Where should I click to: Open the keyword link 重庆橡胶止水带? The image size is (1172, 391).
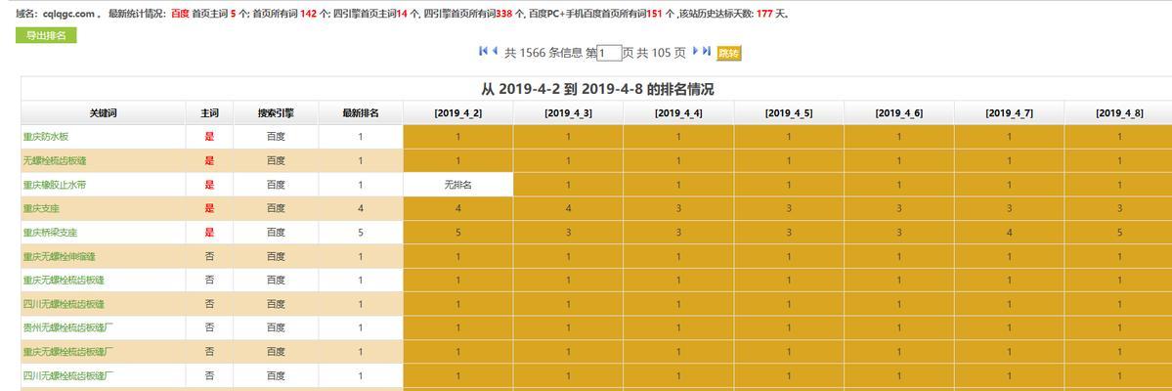click(54, 185)
